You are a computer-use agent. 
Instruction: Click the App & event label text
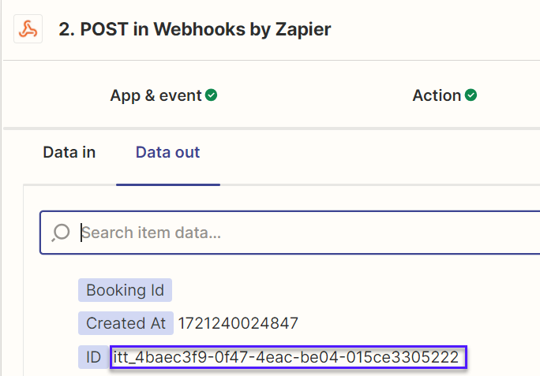click(156, 95)
